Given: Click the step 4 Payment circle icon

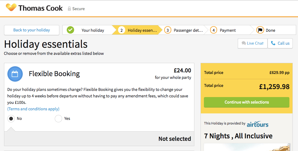Looking at the screenshot, I should point(213,30).
